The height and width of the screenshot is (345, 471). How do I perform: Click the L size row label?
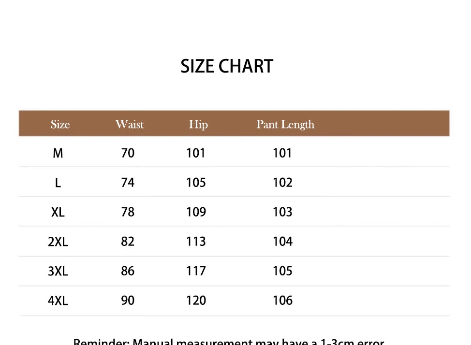58,183
